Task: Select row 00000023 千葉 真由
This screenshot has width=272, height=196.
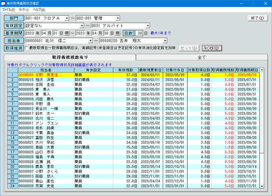Action: (x=133, y=133)
